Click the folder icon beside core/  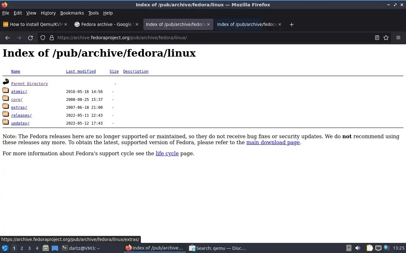(x=6, y=98)
